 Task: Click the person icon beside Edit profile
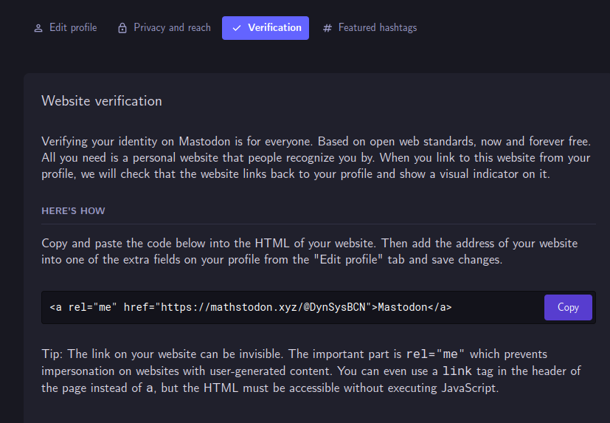pos(38,28)
